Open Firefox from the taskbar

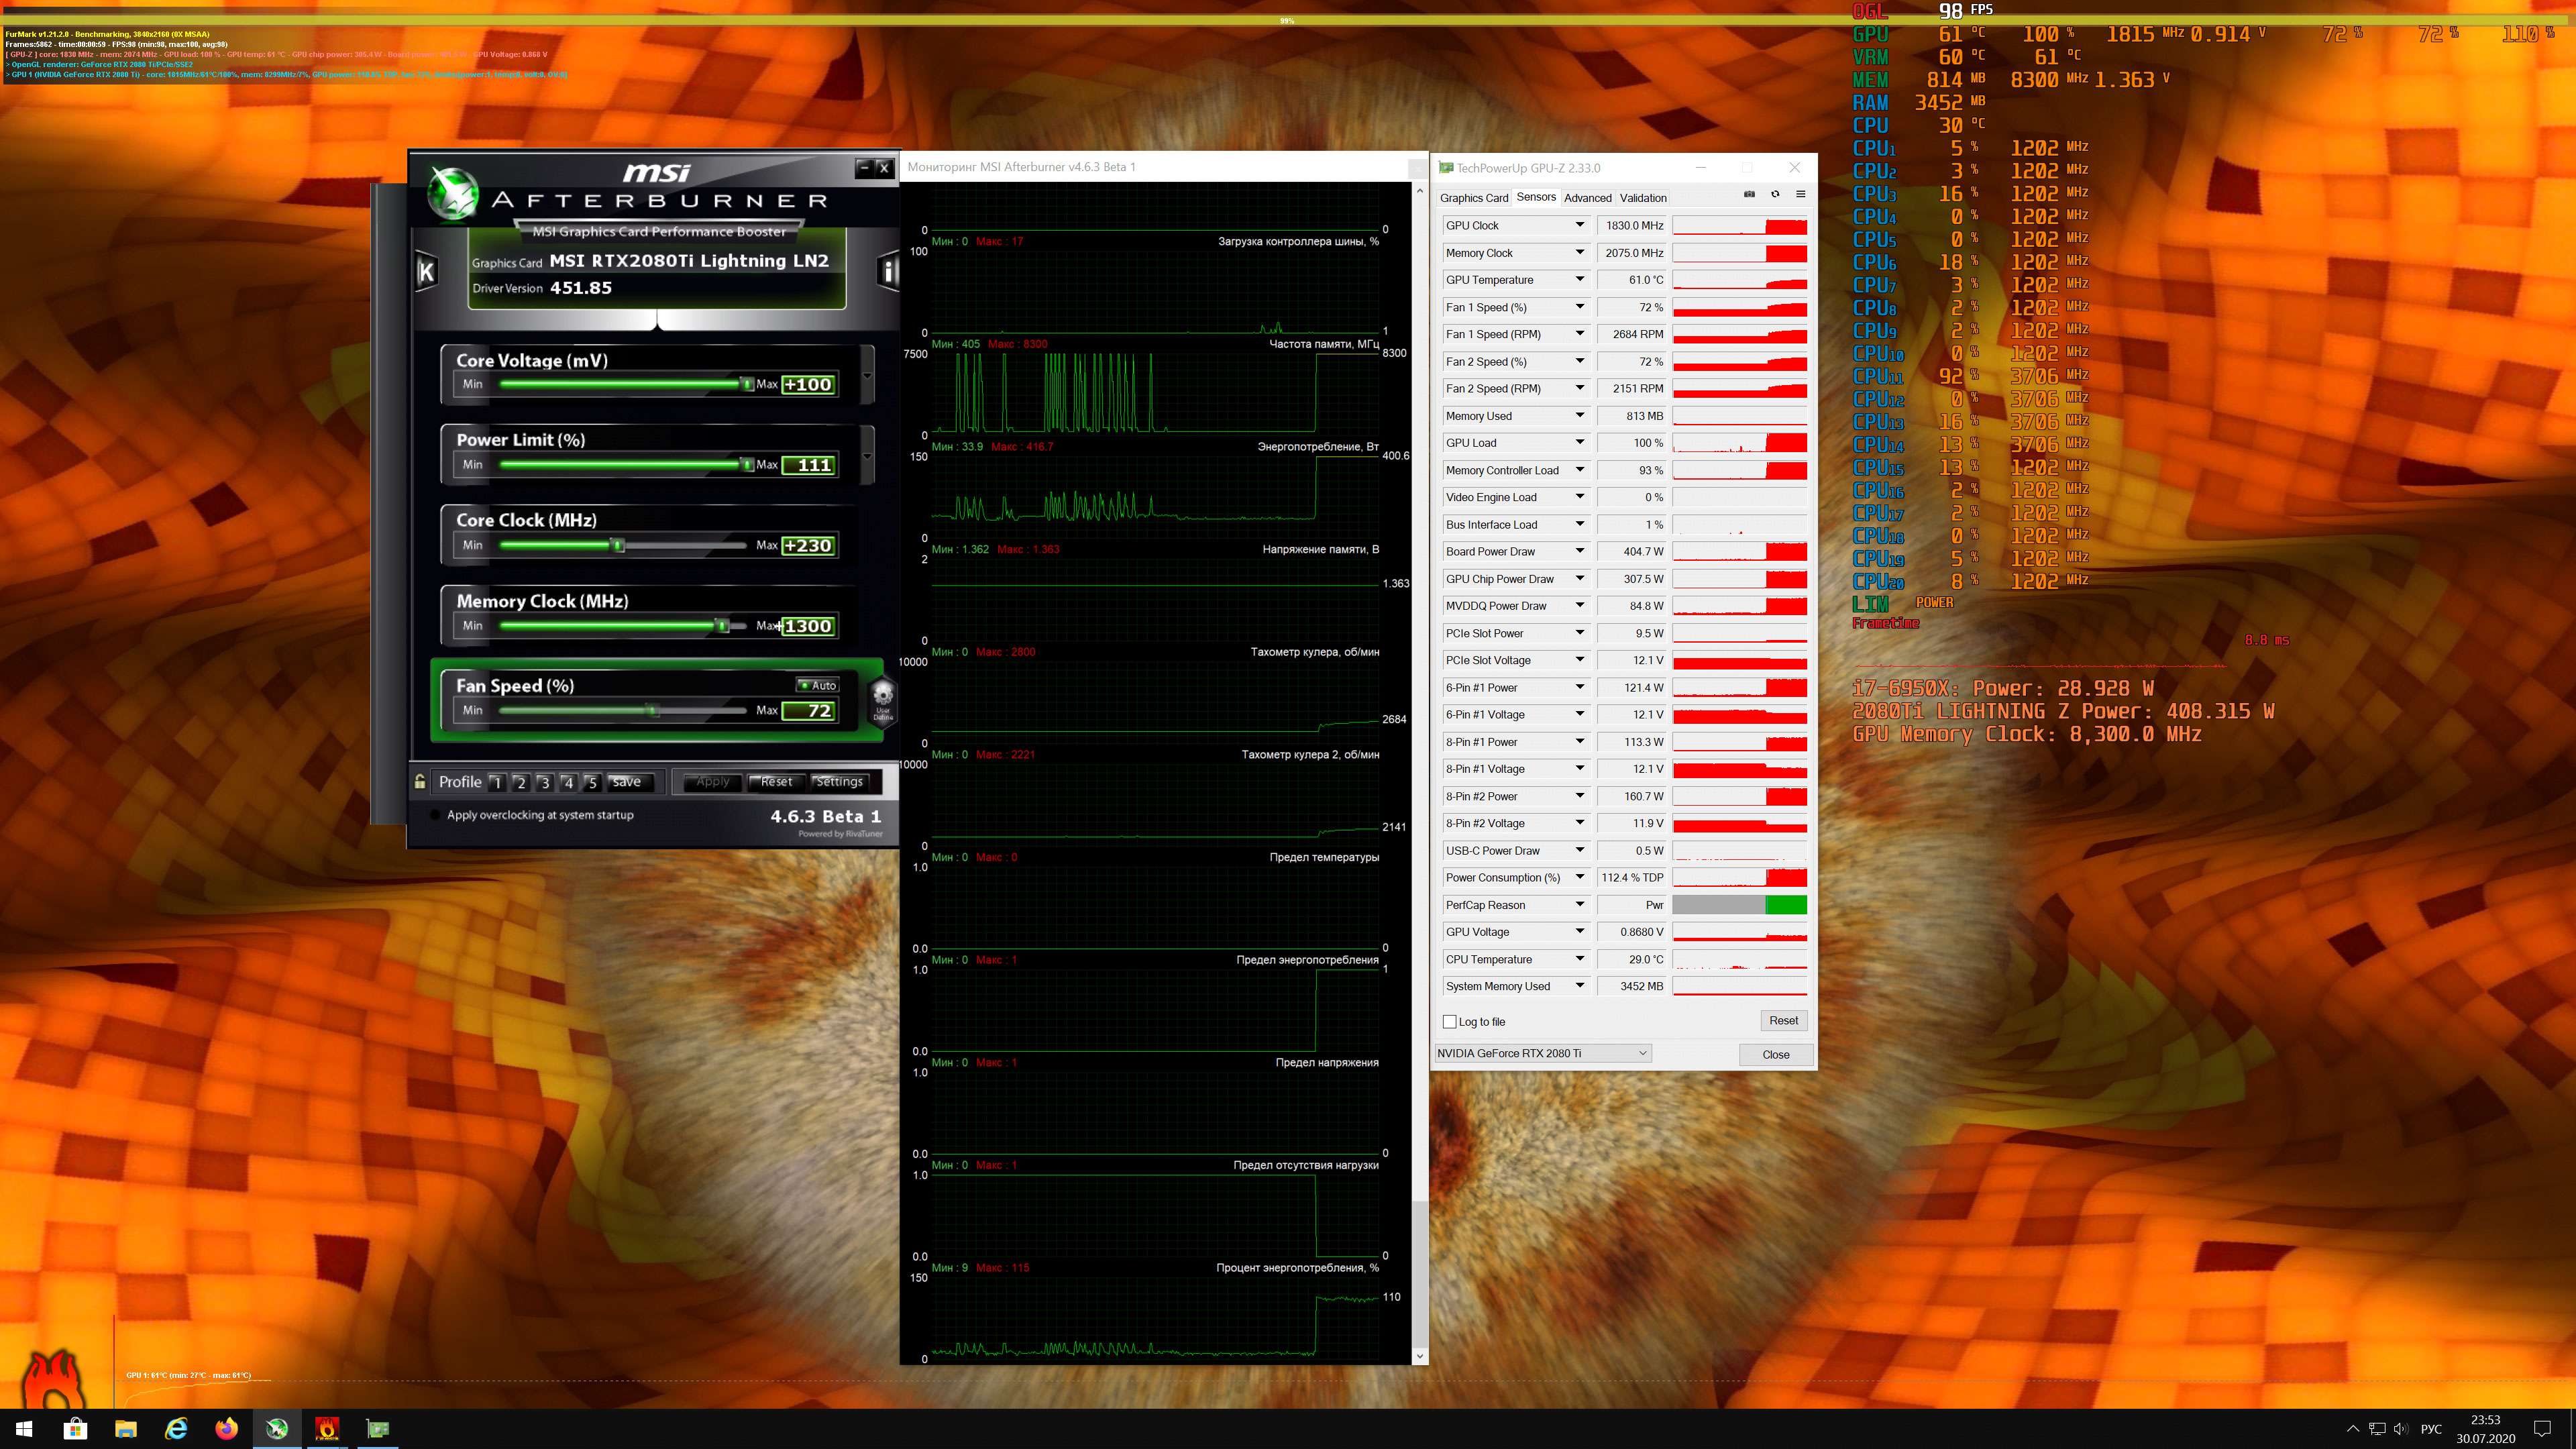pos(227,1428)
